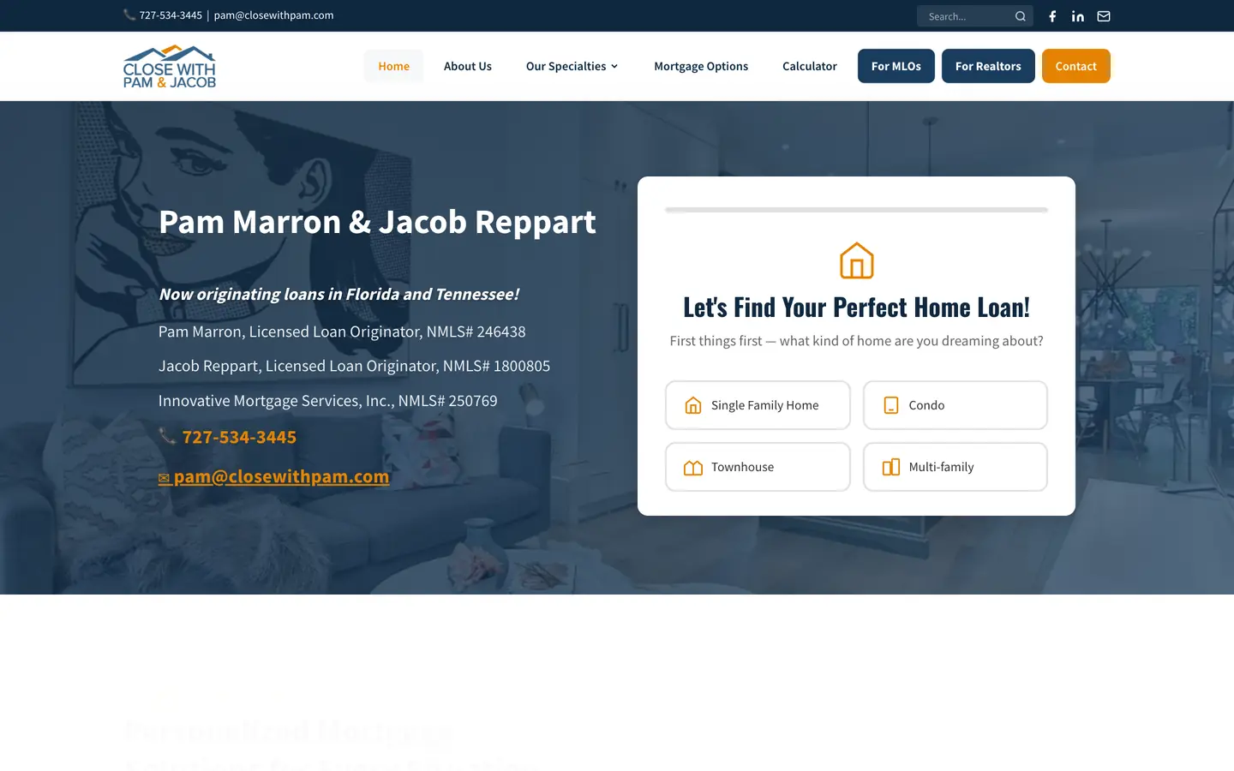This screenshot has width=1234, height=771.
Task: Click the Innovative Mortgage Services NMLS# 250769 line
Action: (327, 401)
